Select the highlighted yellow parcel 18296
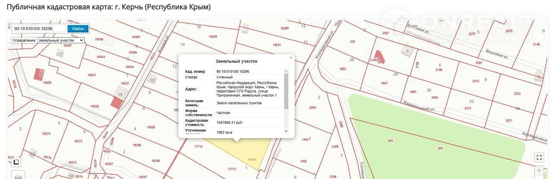552x179 pixels. [241, 151]
